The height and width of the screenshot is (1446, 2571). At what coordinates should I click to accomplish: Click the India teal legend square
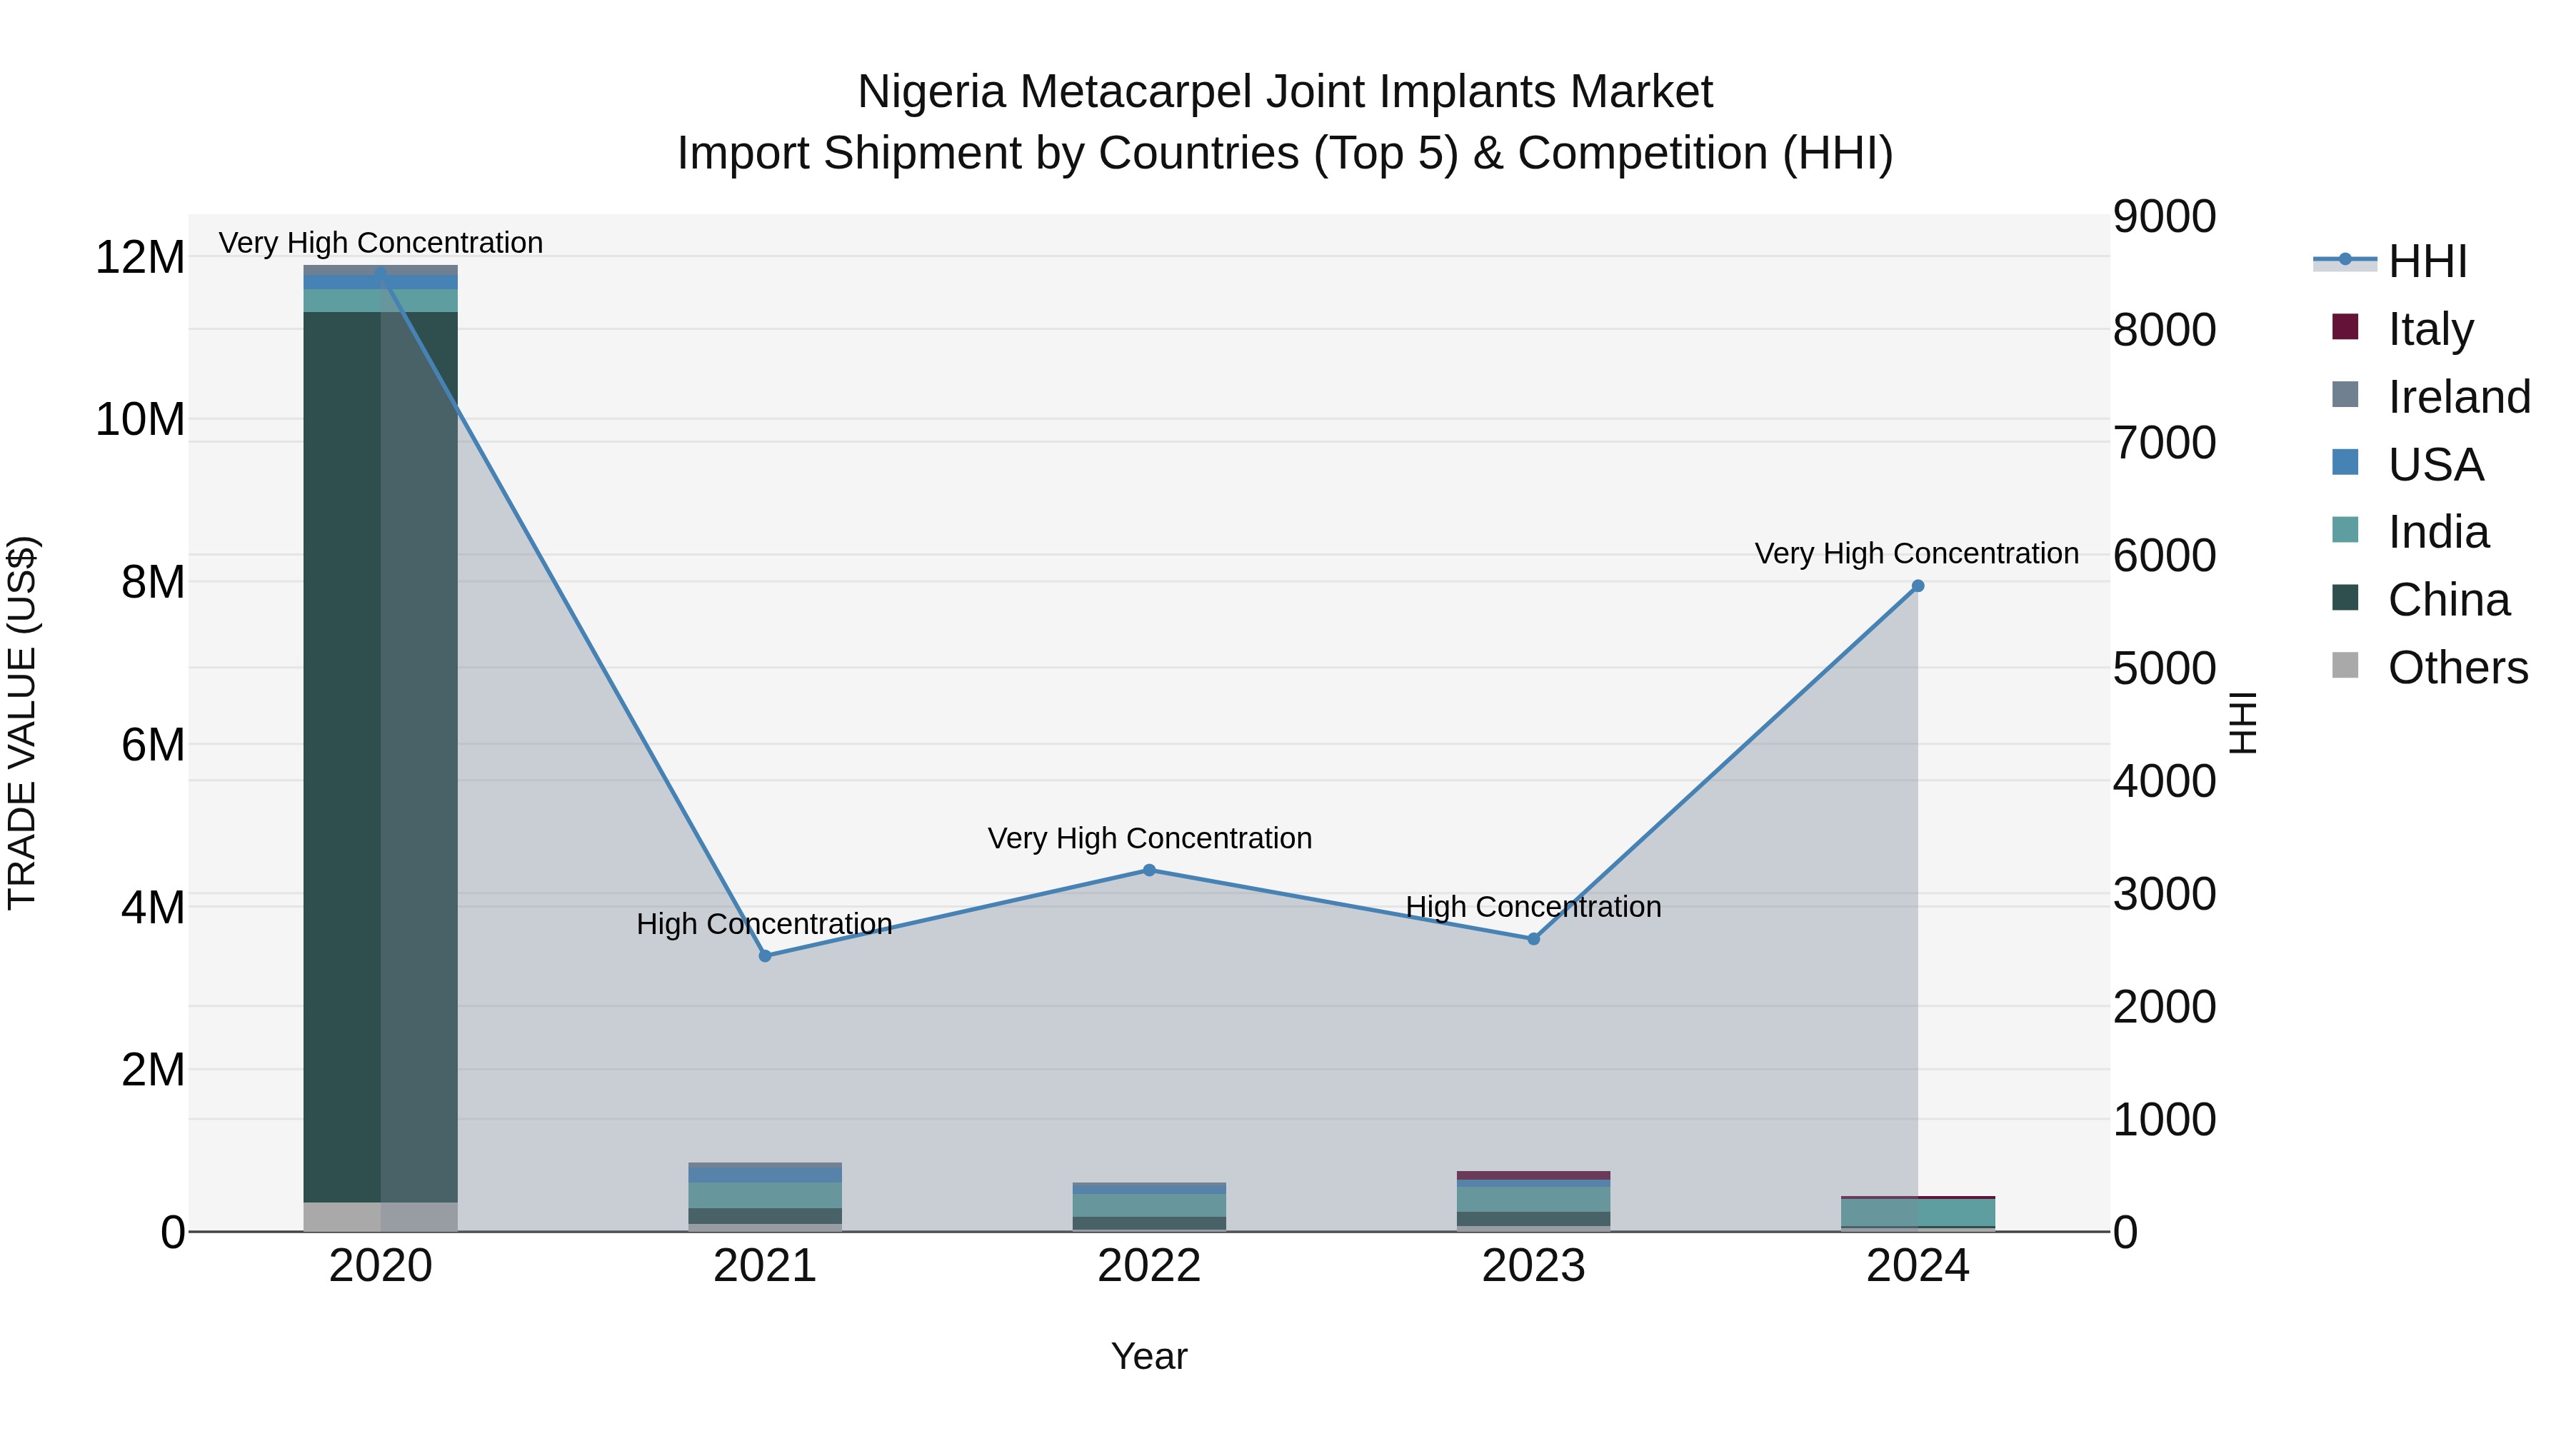[2345, 531]
